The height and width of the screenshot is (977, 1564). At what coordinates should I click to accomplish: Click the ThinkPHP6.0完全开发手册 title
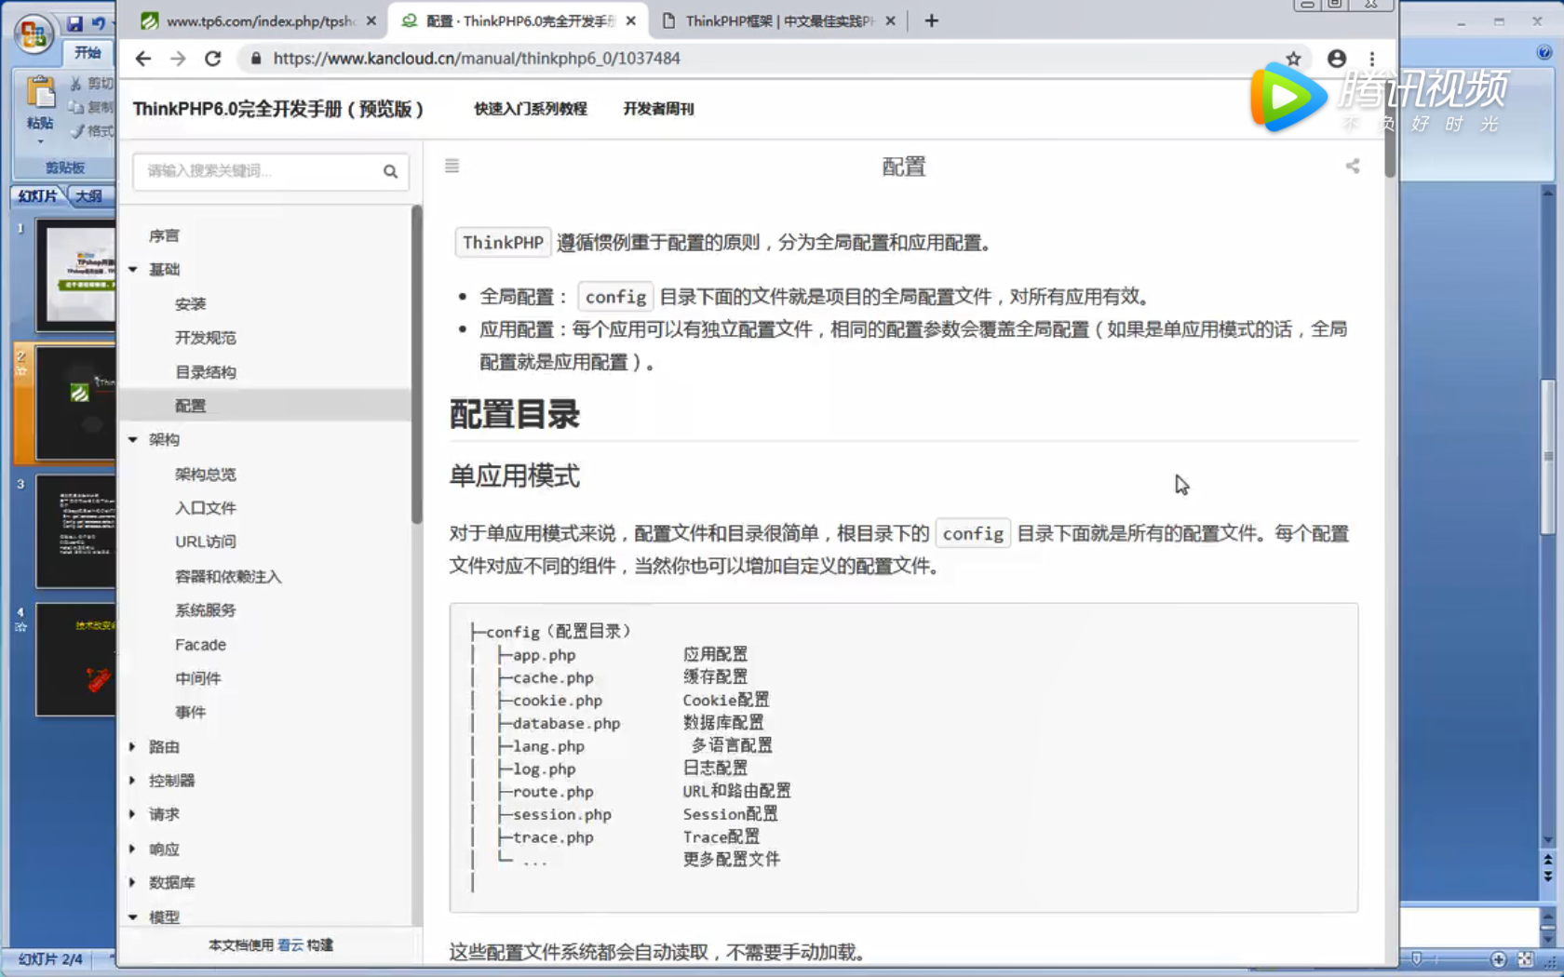point(278,109)
